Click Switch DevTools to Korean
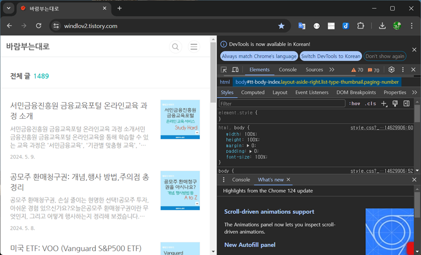The image size is (421, 255). 330,56
